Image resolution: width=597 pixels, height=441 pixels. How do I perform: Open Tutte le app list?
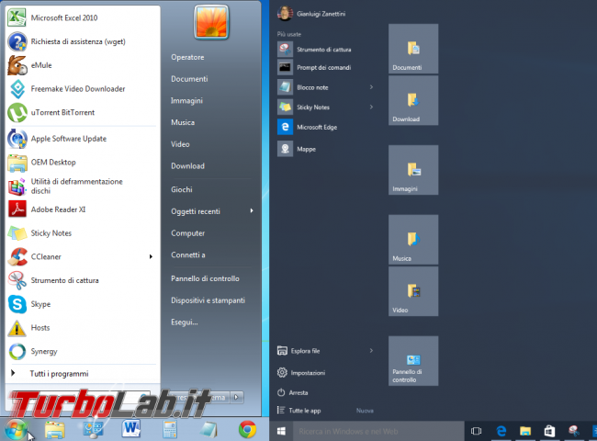point(299,411)
